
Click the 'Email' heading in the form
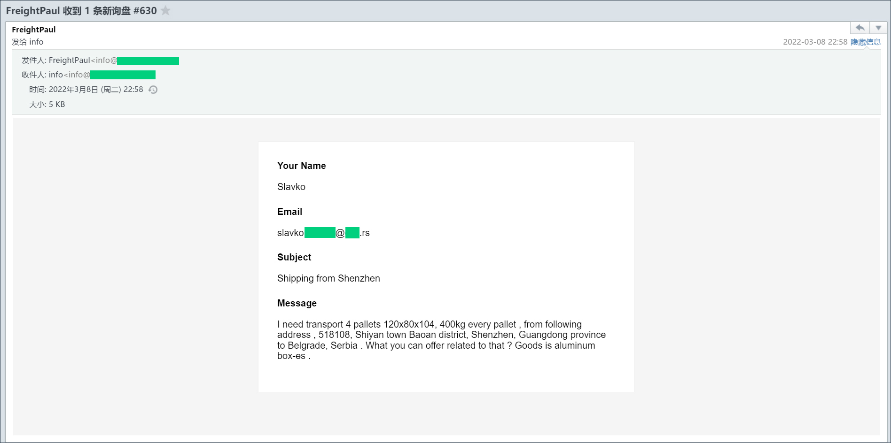point(289,212)
